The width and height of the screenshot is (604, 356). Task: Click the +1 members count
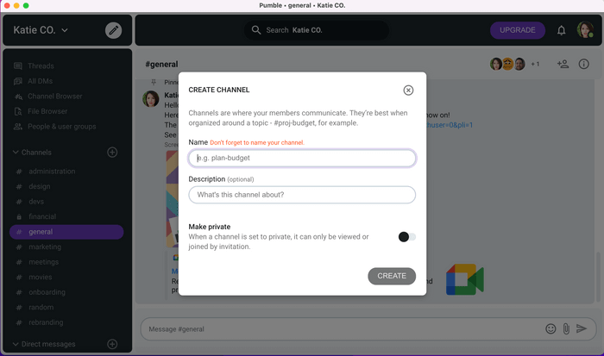536,64
